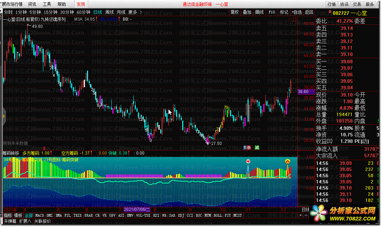Screen dimensions: 382x227
Task: Click the 日线 label beside the time axis
Action: pos(306,209)
